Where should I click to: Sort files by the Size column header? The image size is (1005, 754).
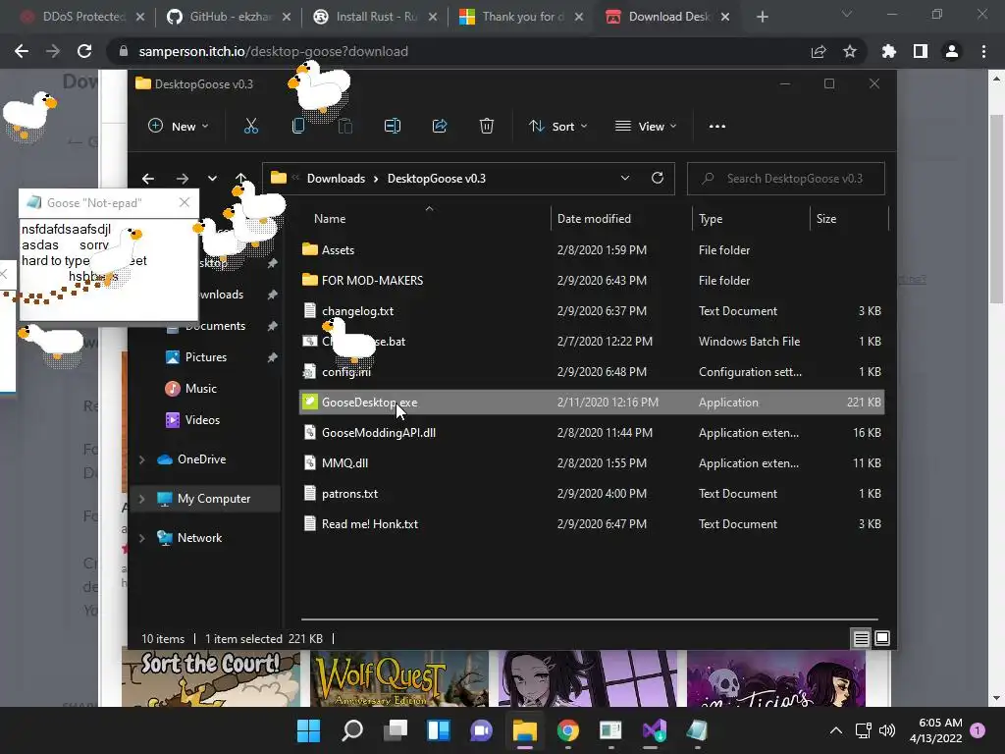[x=826, y=219]
